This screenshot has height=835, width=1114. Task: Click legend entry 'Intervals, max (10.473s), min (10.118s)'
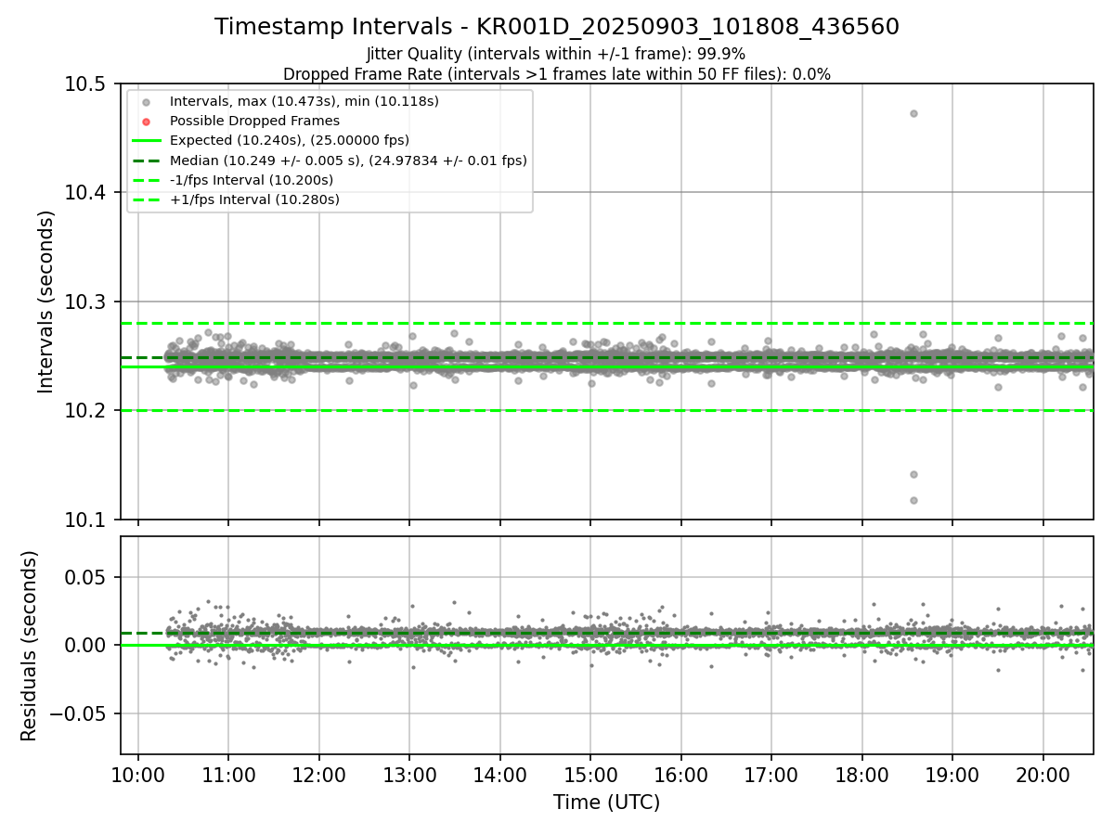304,101
